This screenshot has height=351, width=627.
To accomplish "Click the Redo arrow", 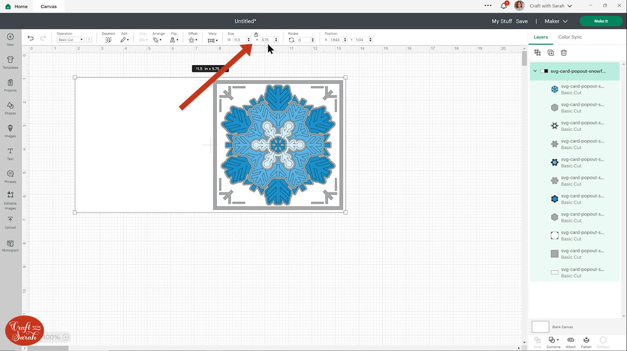I will [43, 38].
